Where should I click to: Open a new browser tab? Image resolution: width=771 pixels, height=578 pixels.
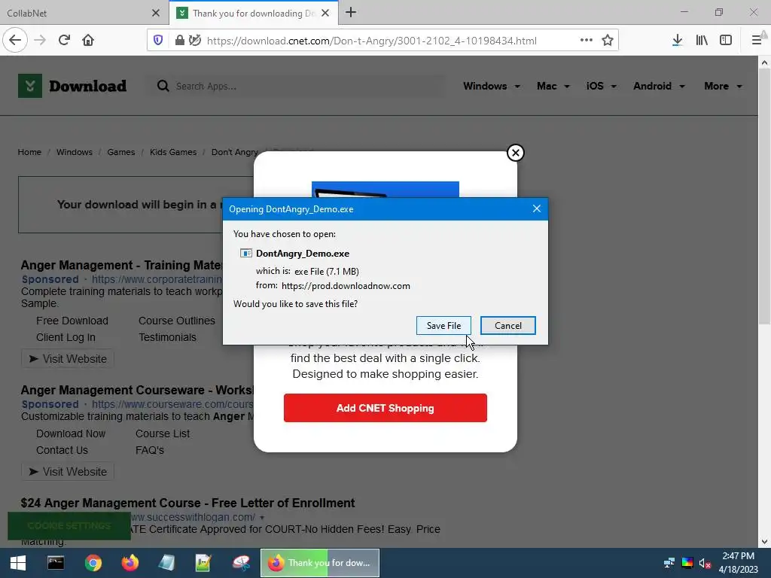[x=351, y=12]
